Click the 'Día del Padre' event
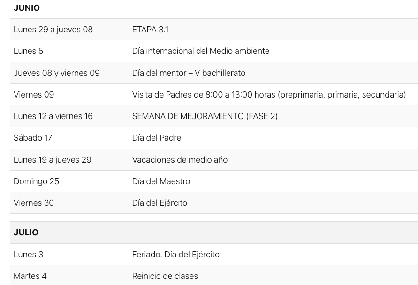Viewport: 418px width, 285px height. pos(156,138)
